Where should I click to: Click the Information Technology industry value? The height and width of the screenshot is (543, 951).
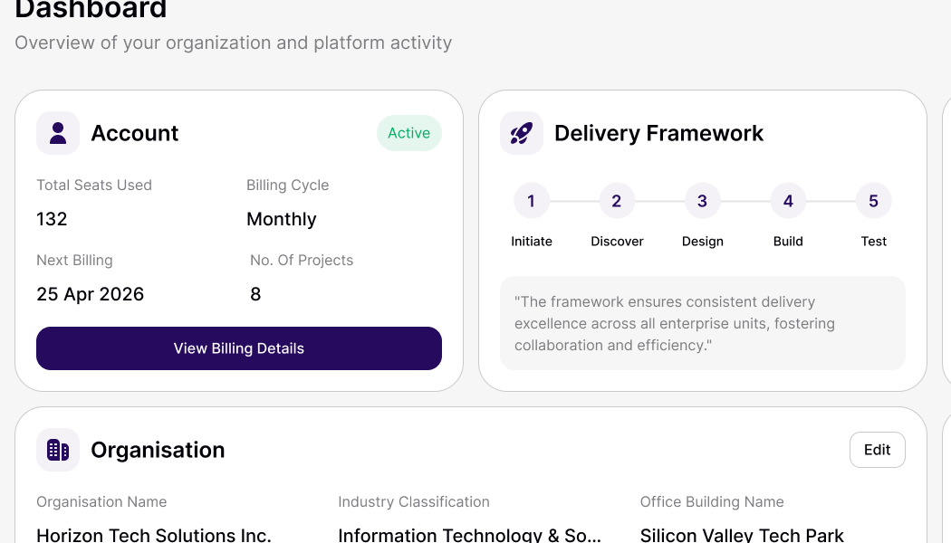(469, 535)
